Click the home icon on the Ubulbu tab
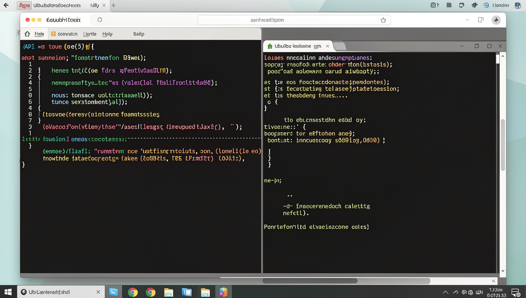 click(270, 46)
